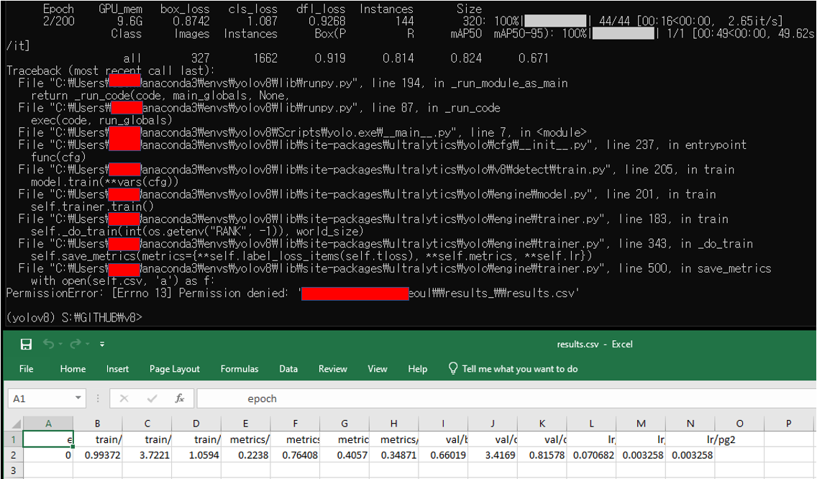Screen dimensions: 817x479
Task: Select column I header
Action: 443,423
